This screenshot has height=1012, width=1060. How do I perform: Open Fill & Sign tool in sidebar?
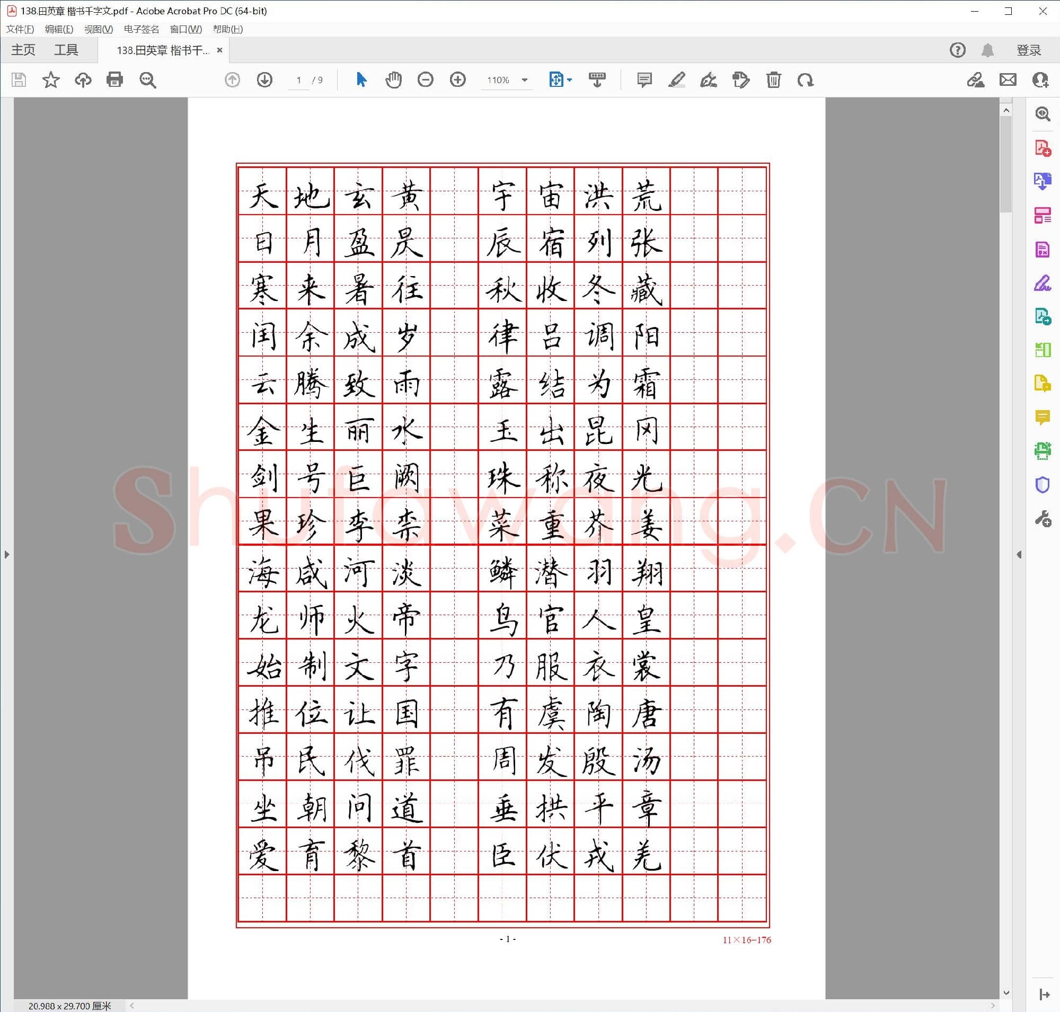pos(1042,282)
